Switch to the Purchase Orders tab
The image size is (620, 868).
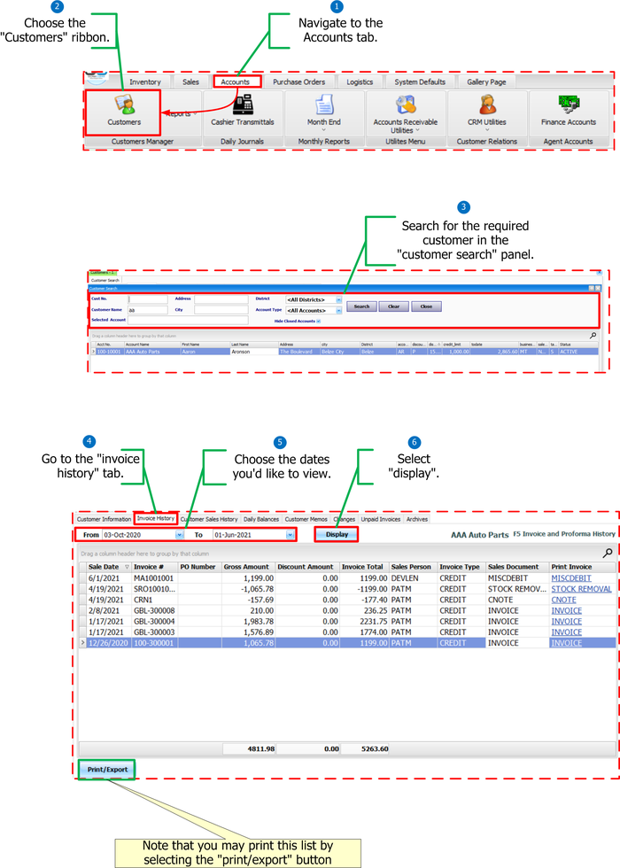pyautogui.click(x=299, y=81)
